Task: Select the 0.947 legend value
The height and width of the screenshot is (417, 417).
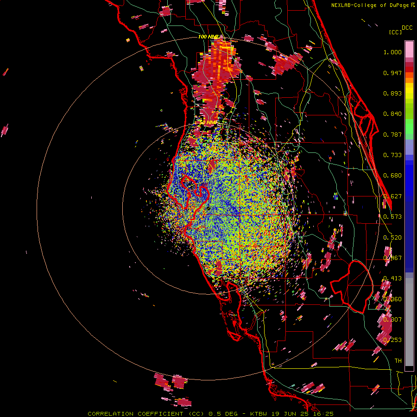Action: (x=392, y=73)
